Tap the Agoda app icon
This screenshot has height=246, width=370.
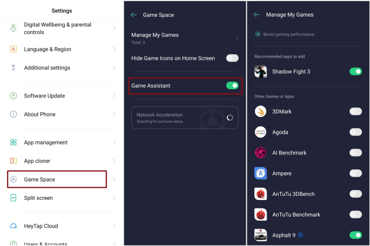pos(261,132)
